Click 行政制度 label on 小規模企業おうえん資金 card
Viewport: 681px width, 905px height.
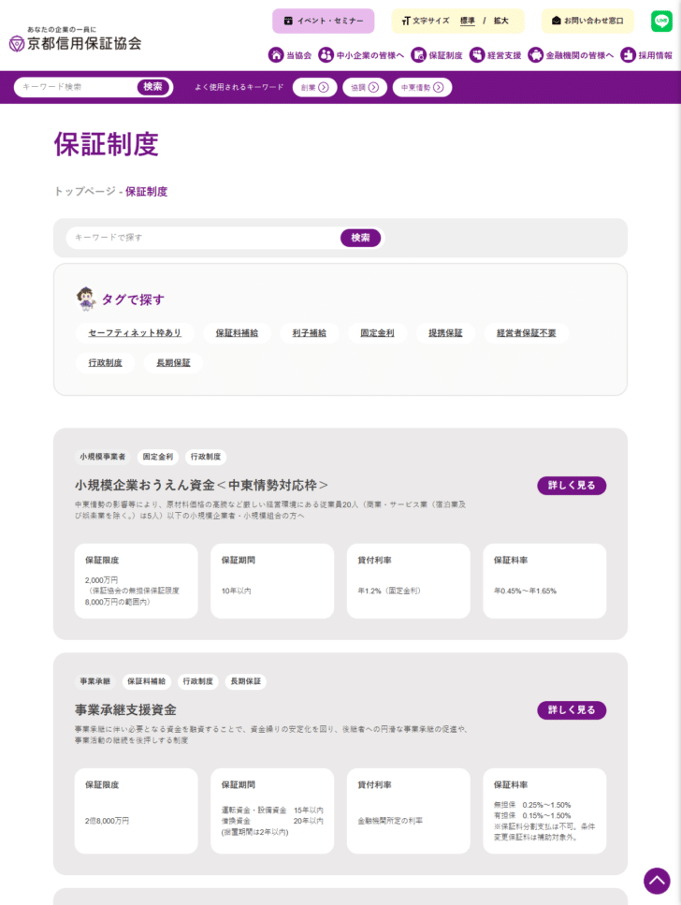pos(206,457)
